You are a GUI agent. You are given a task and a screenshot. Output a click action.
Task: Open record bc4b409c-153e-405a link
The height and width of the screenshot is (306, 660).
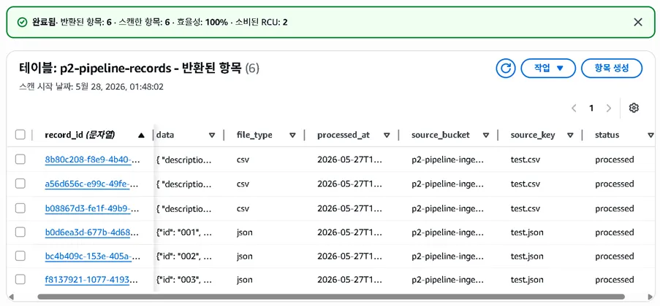point(92,256)
